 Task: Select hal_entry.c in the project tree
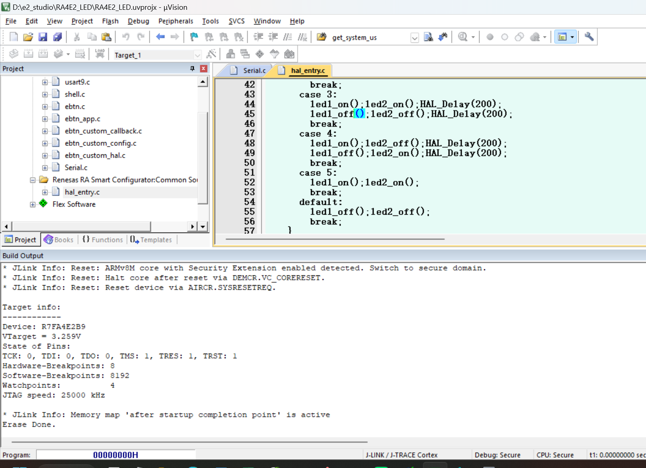coord(82,192)
